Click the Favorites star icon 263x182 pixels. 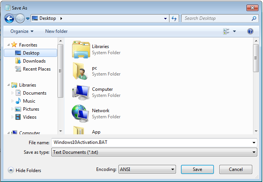tap(14, 45)
